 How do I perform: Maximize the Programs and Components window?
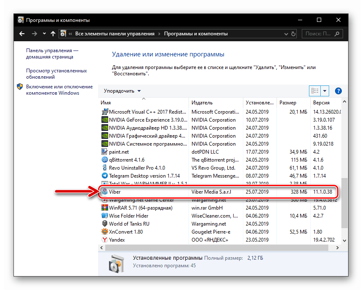point(319,20)
